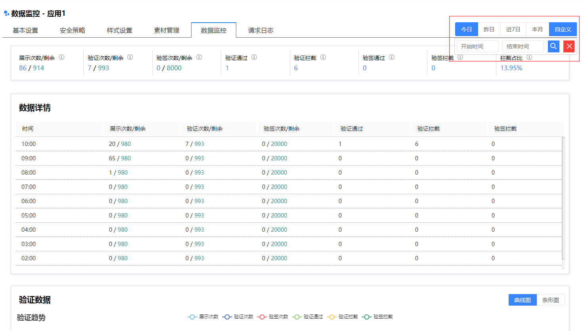Screen dimensions: 582x331
Task: Click the app logo beside 数据监控 title
Action: (6, 13)
